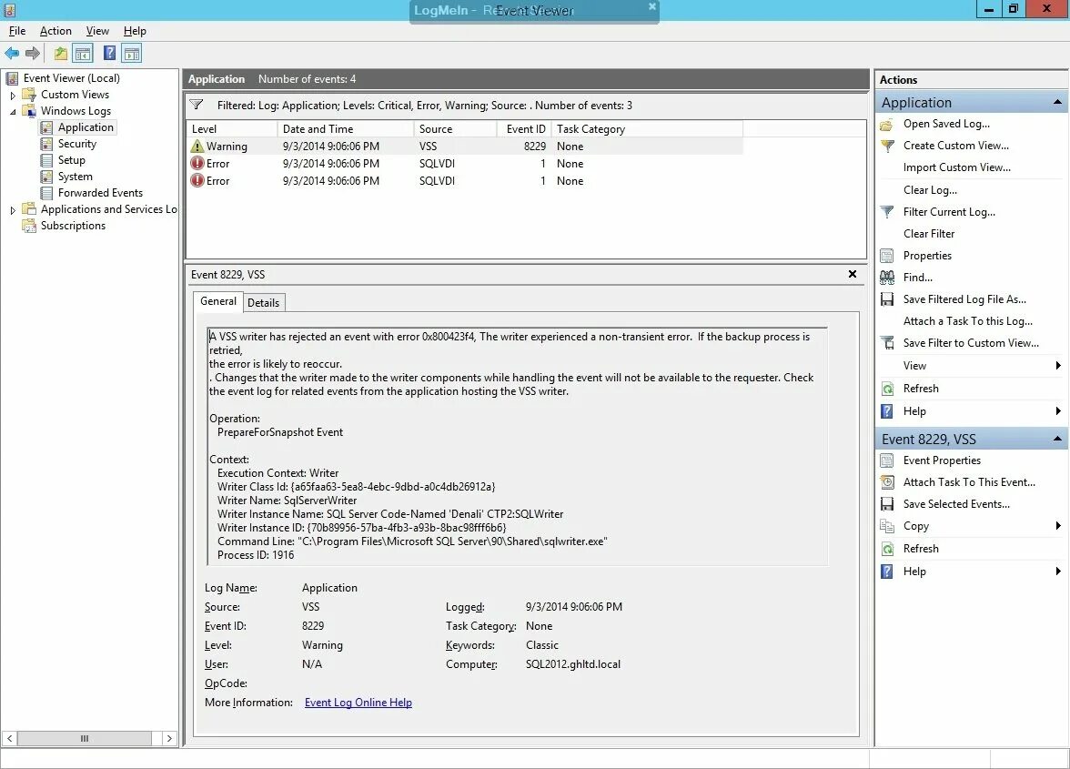Select the second SQLVDI Error row

[465, 181]
